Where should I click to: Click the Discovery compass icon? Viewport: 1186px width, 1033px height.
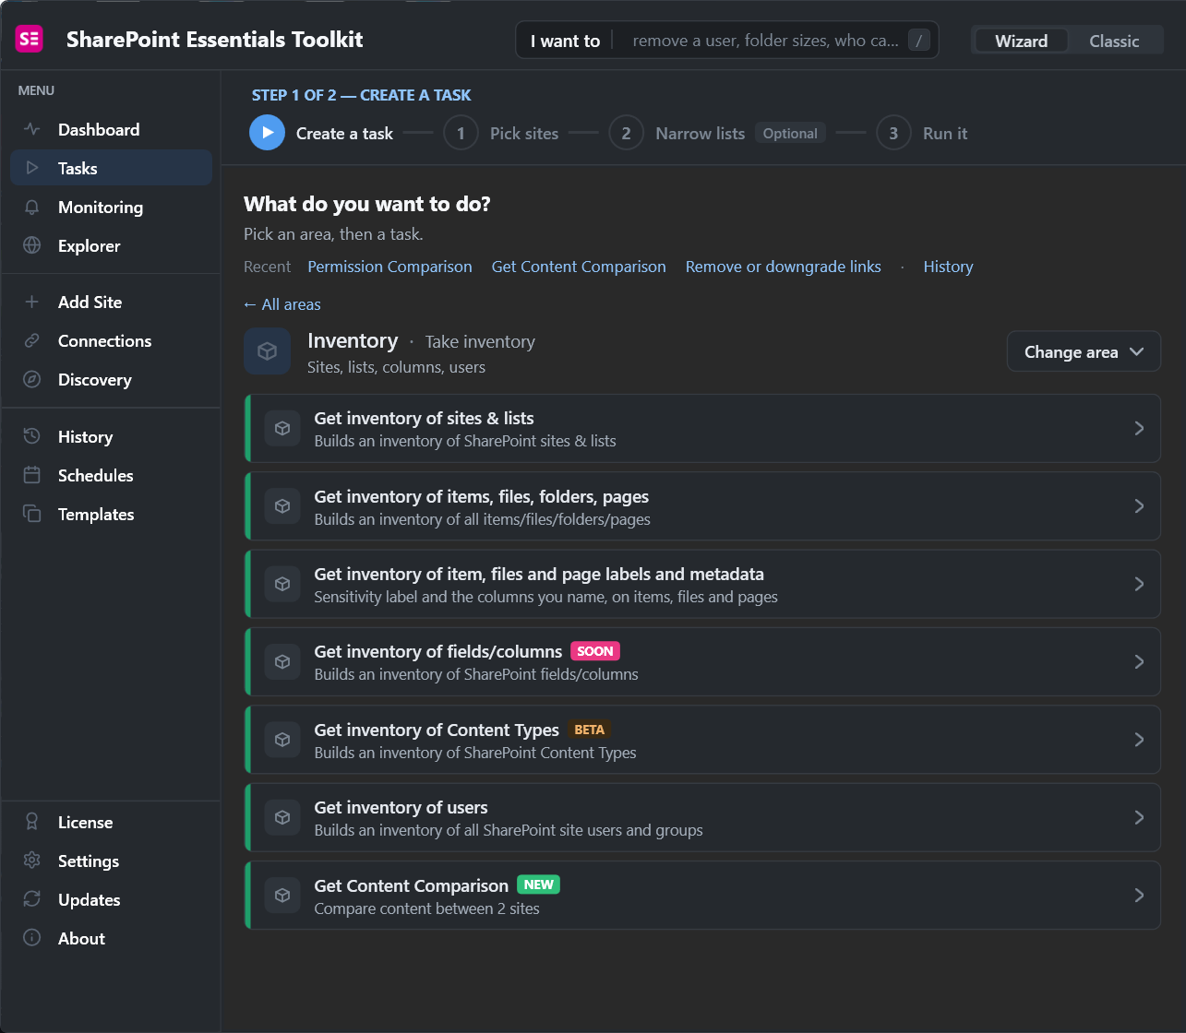(32, 380)
